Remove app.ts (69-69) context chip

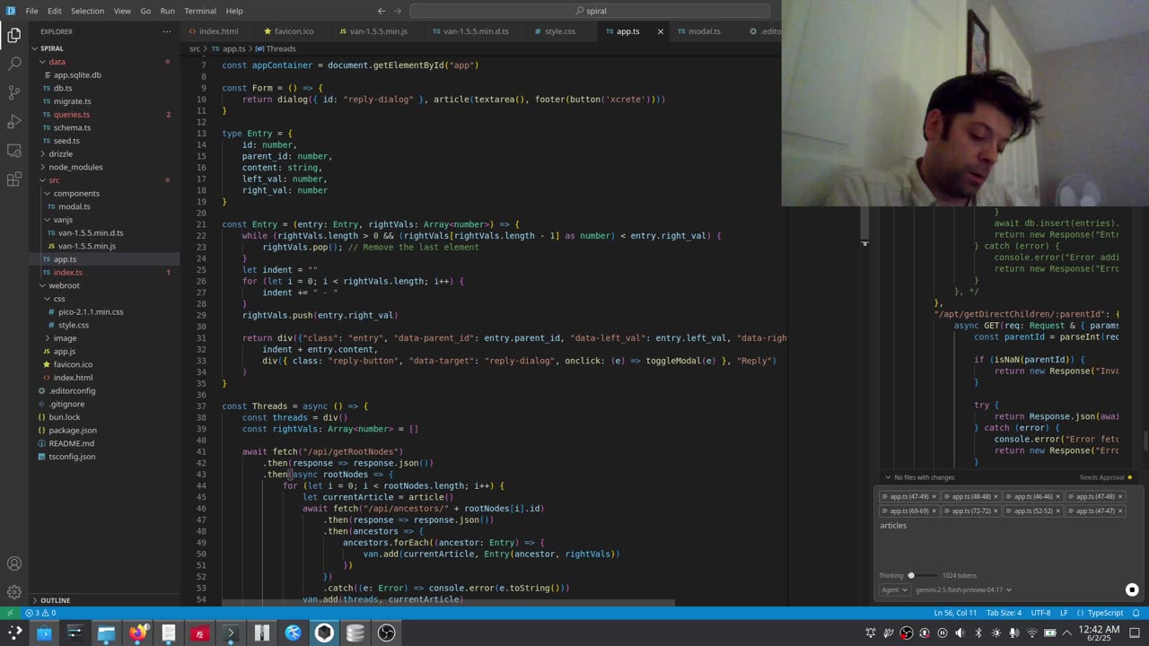[x=934, y=511]
